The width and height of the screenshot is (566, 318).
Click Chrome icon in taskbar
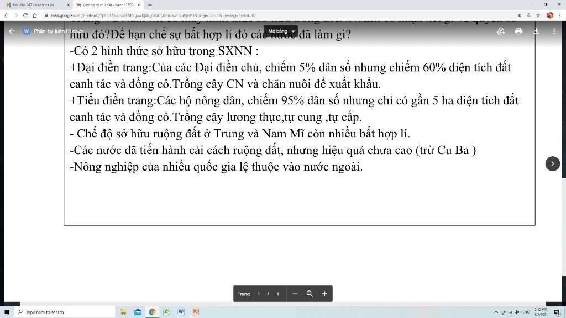click(153, 312)
